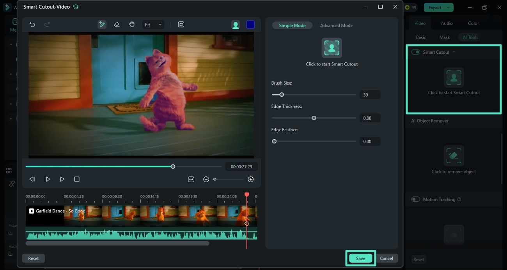
Task: Play the video preview
Action: (x=62, y=179)
